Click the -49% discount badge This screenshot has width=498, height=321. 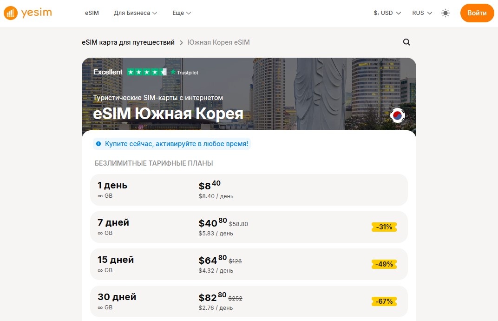(x=384, y=264)
